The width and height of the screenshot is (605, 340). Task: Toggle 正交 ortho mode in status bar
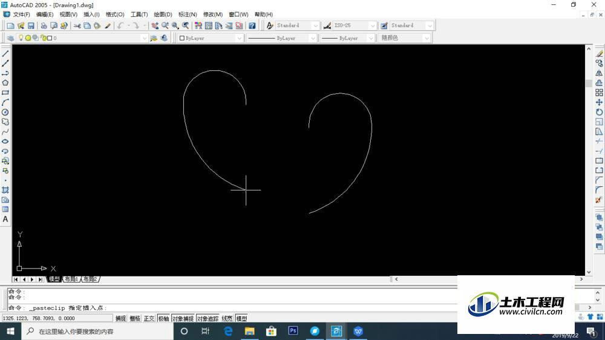click(x=149, y=318)
